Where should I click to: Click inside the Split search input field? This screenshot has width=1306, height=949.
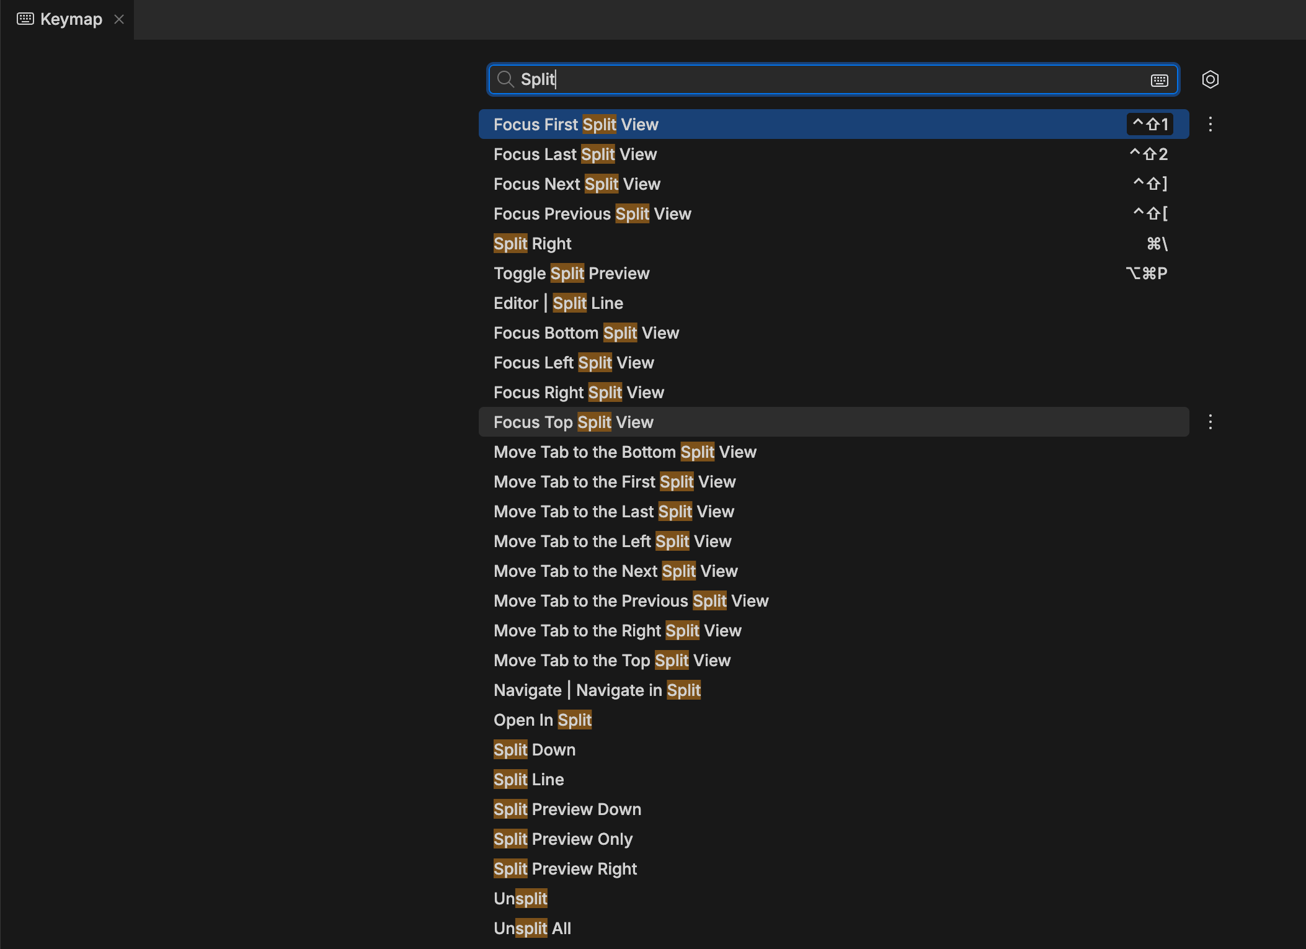point(744,79)
